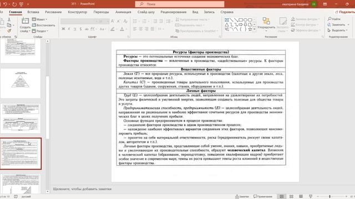Open the Переходы ribbon tab

pos(101,12)
